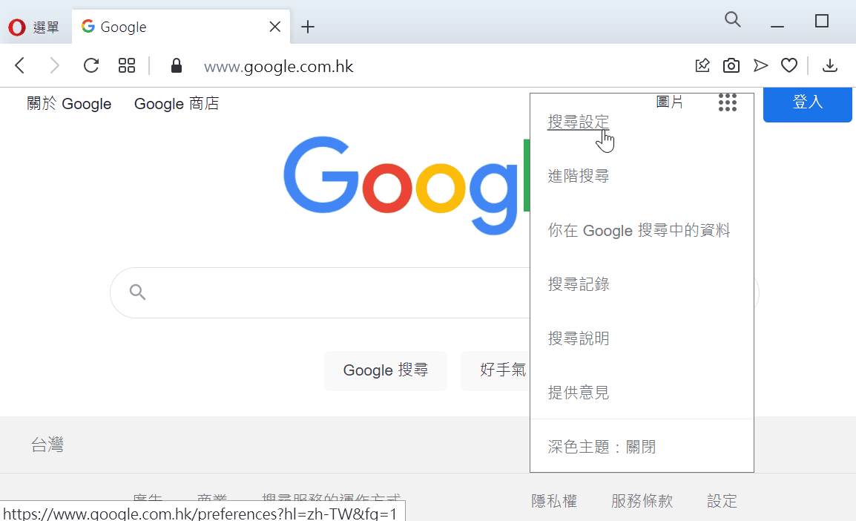
Task: Click the www.google.com.hk address field
Action: [x=278, y=67]
